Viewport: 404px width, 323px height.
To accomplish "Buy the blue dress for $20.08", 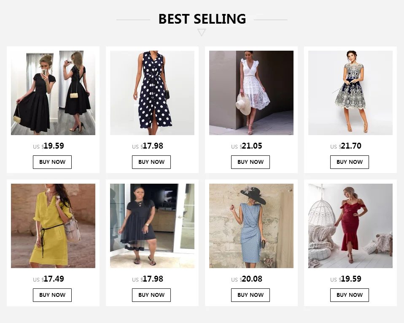I will point(250,295).
